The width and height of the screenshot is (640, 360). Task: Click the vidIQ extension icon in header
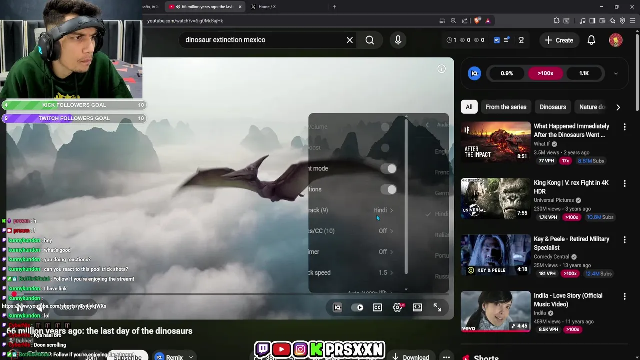pos(497,40)
